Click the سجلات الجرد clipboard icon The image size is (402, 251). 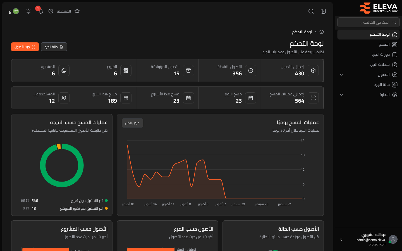coord(395,65)
